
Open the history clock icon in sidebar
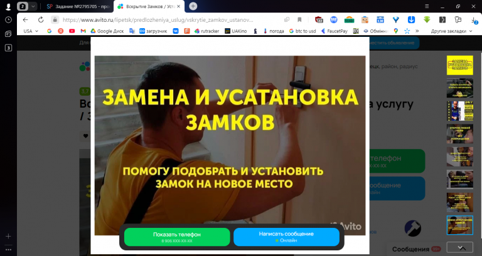(8, 20)
